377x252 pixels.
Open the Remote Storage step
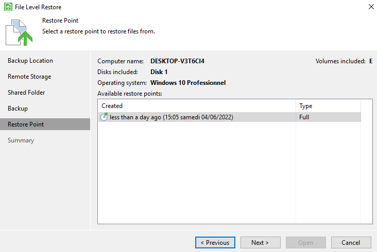(29, 77)
